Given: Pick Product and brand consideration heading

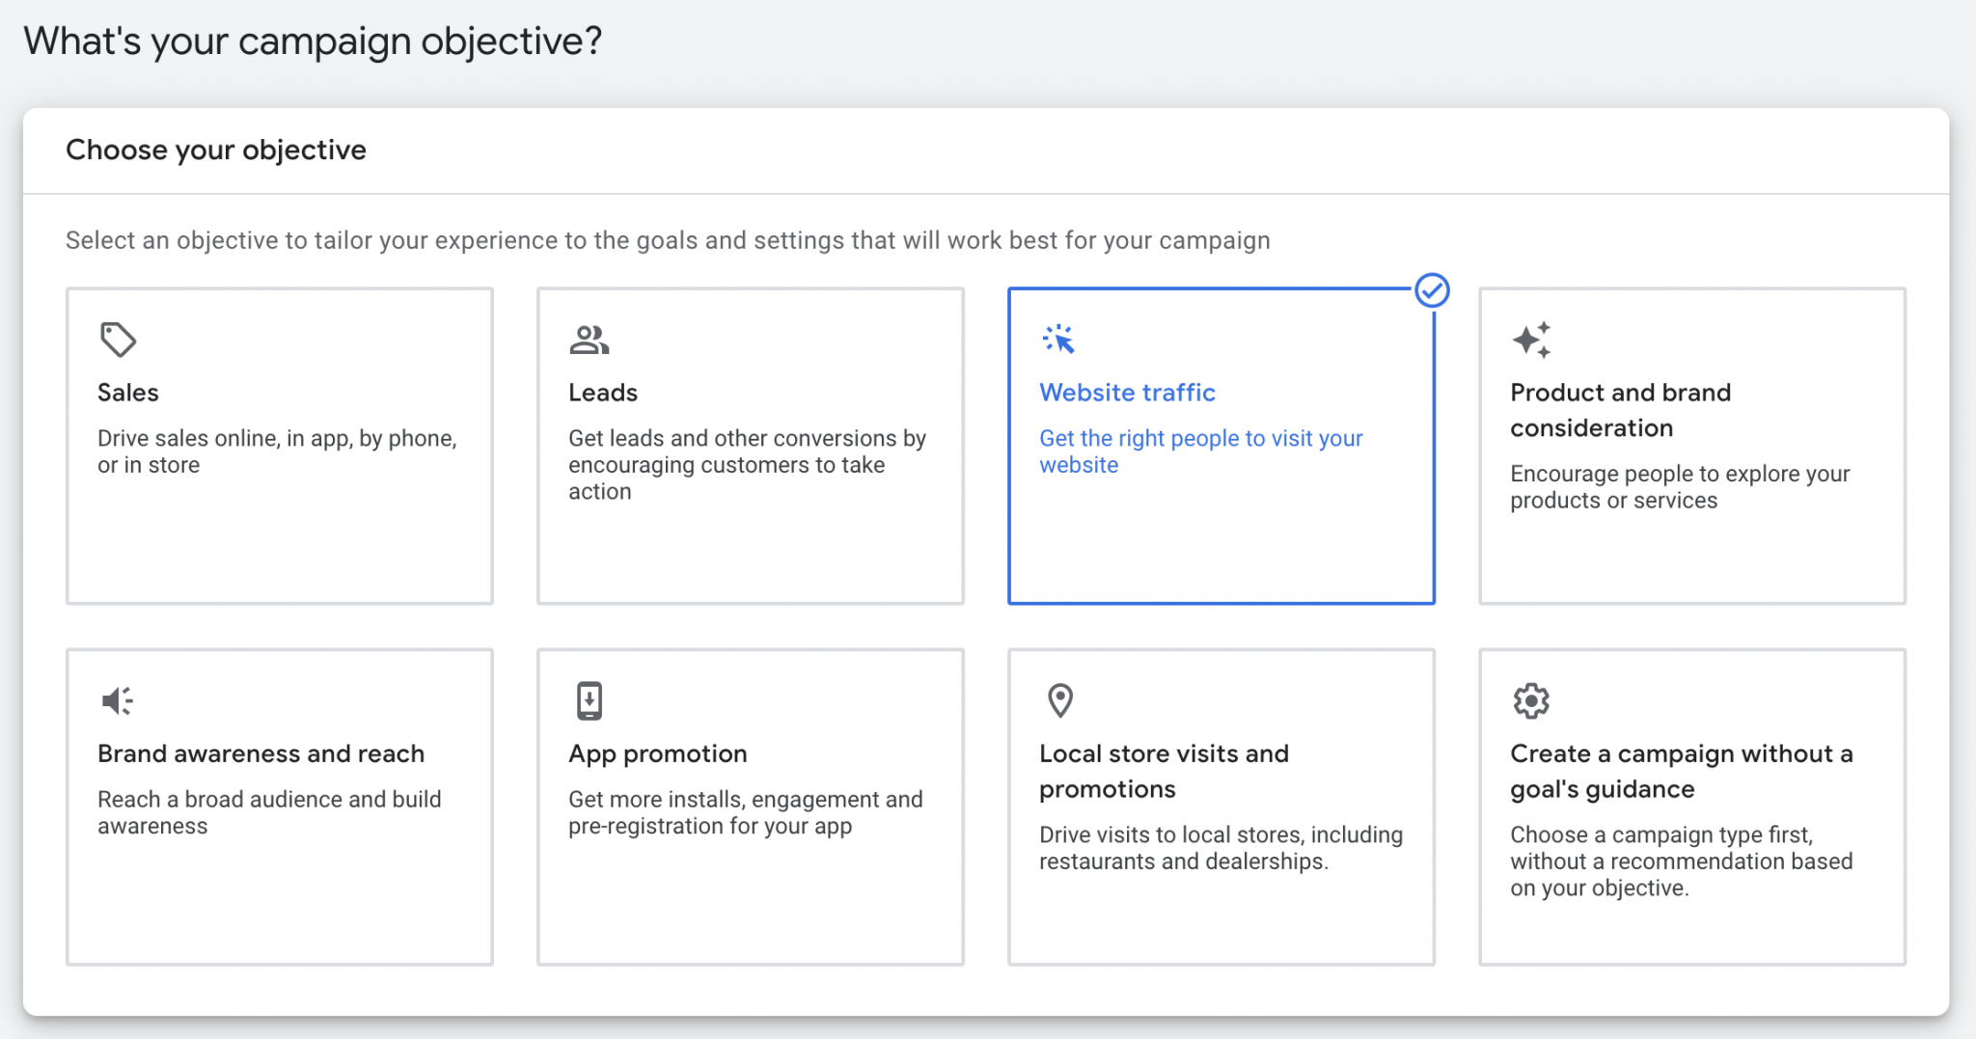Looking at the screenshot, I should [x=1620, y=410].
